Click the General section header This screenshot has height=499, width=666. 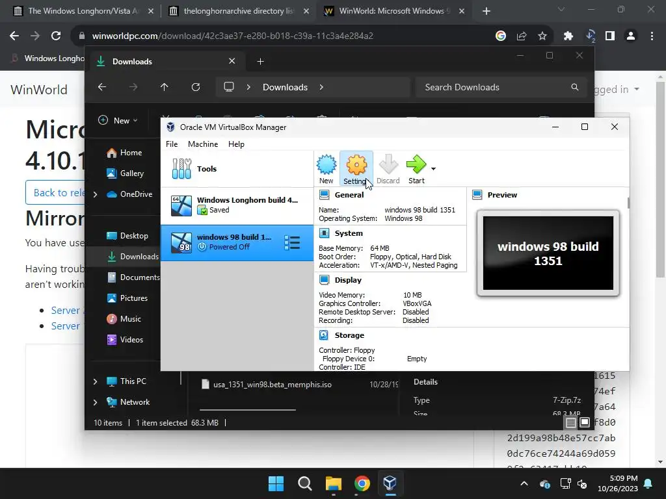click(349, 195)
